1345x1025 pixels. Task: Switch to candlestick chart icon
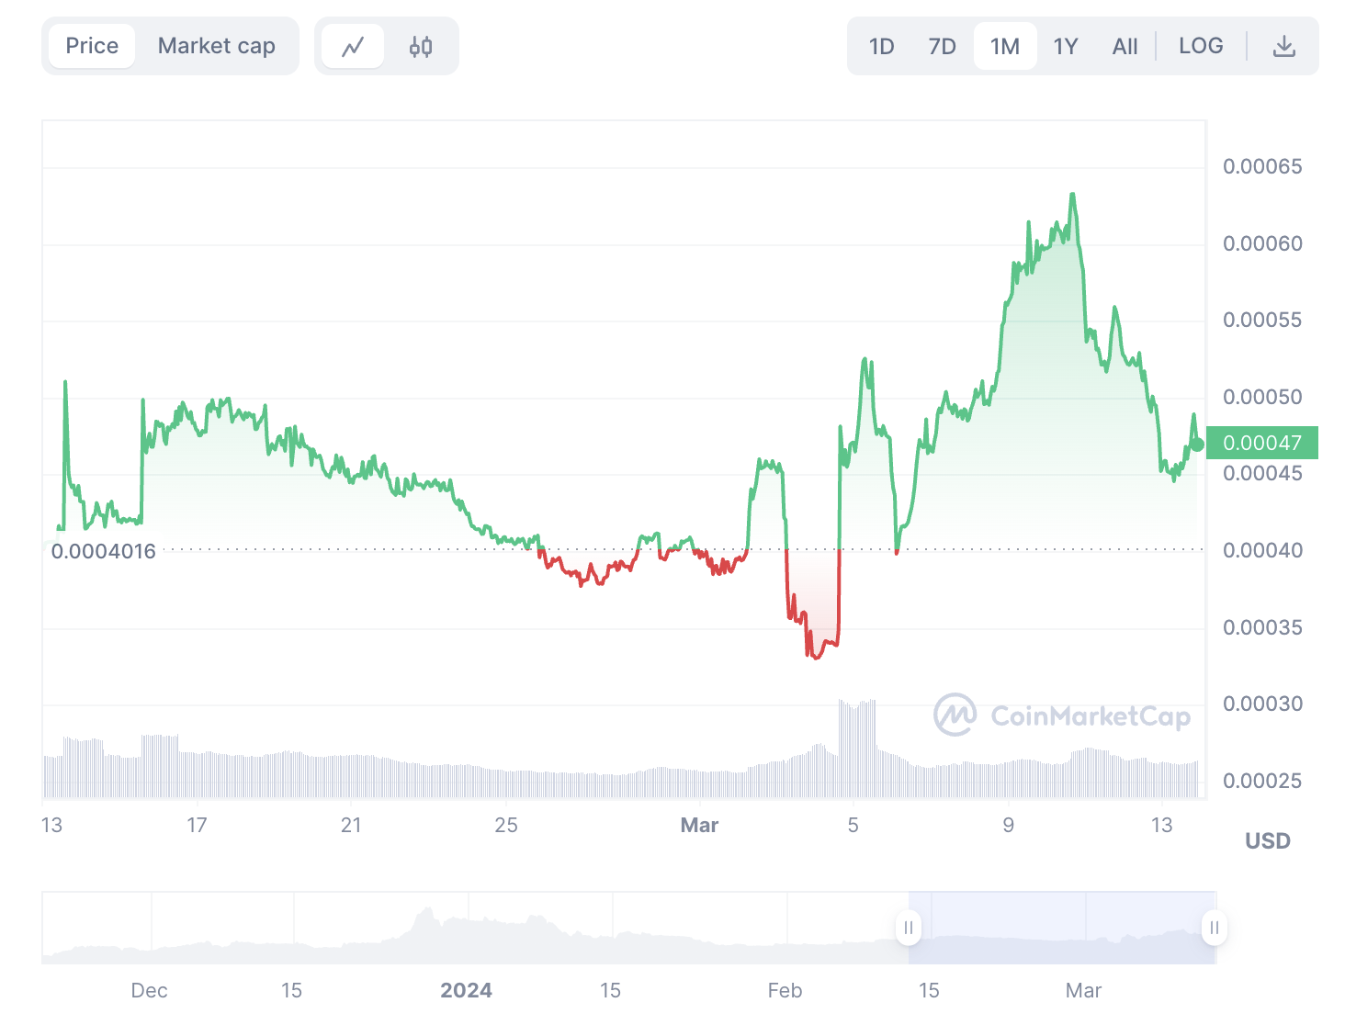point(421,46)
